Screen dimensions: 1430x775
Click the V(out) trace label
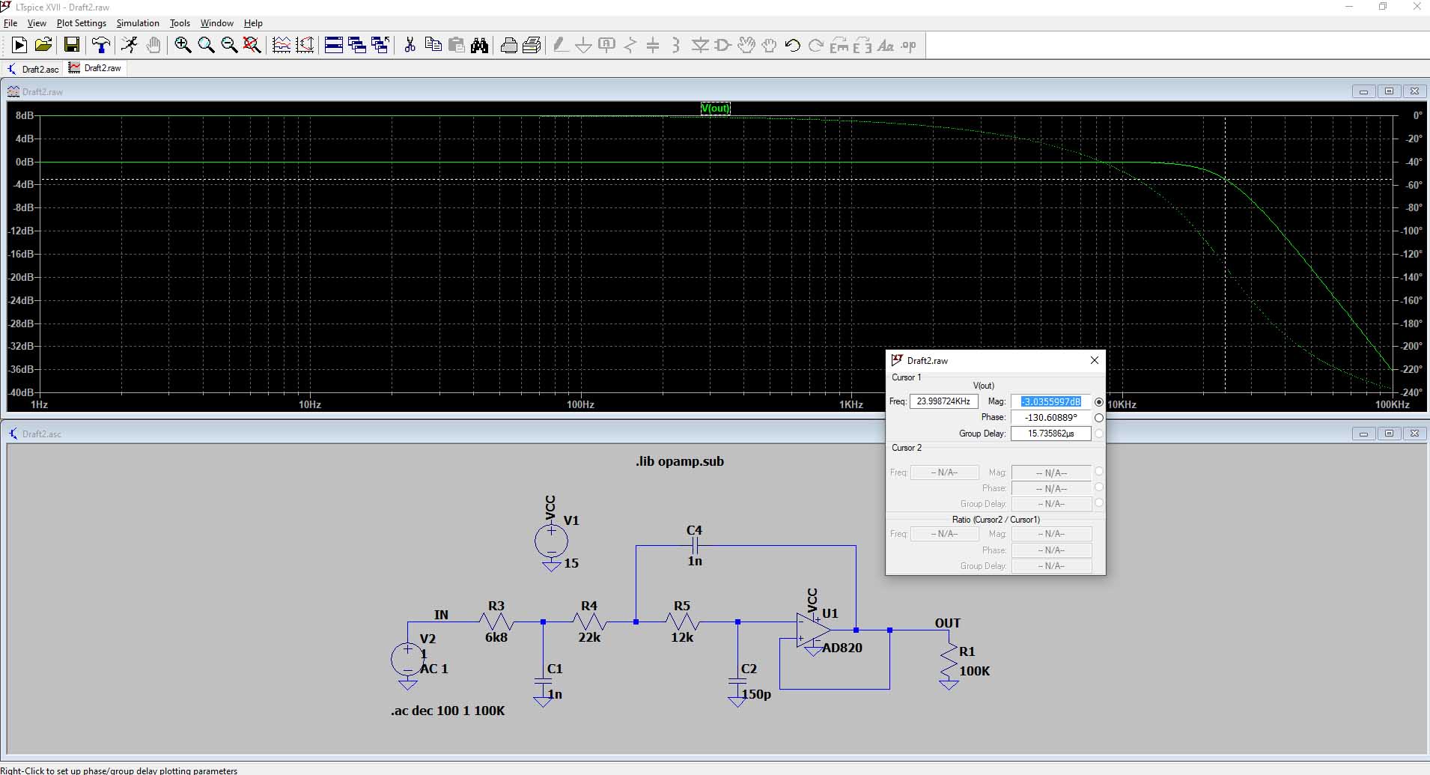click(x=715, y=109)
